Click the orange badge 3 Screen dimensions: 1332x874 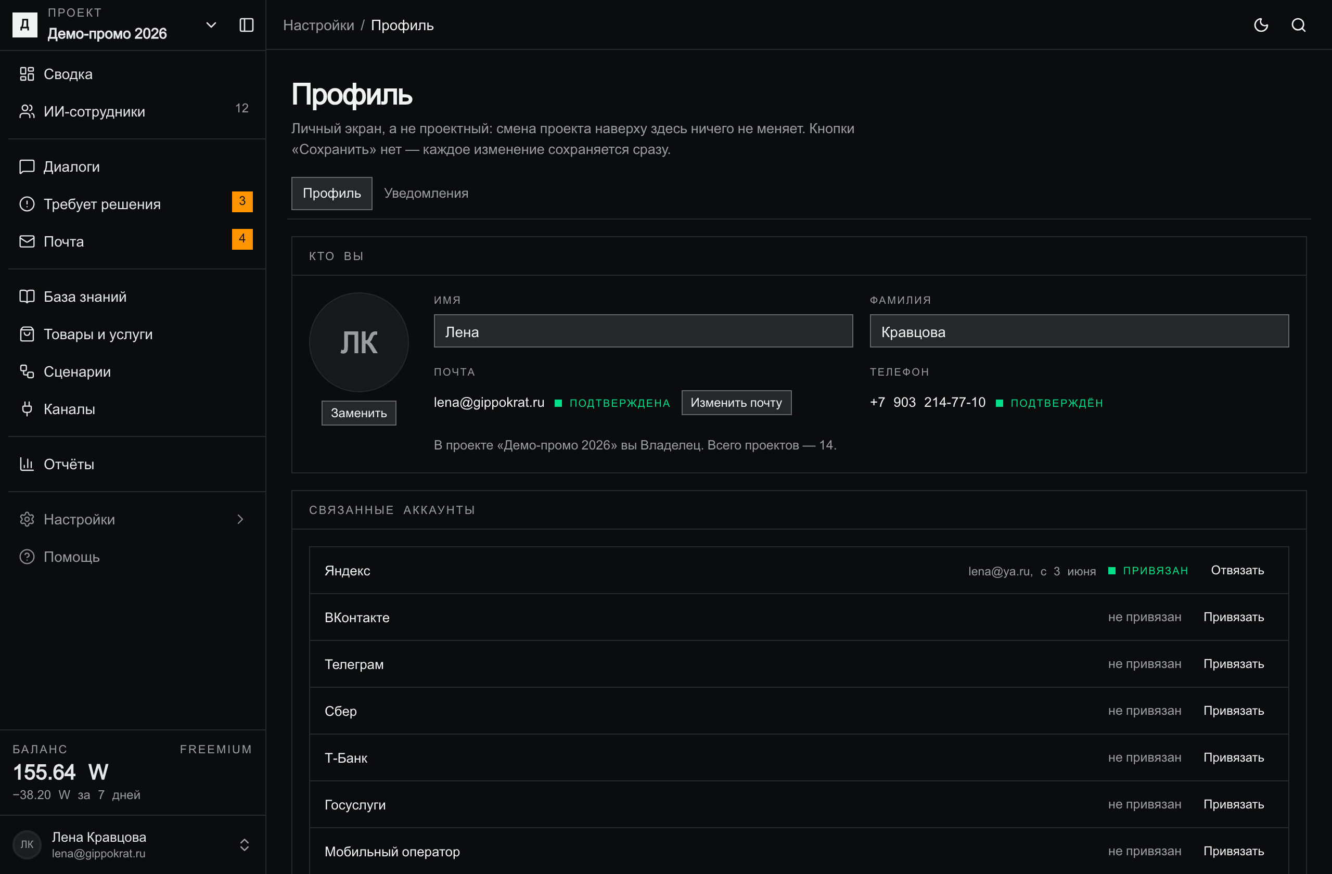(242, 201)
